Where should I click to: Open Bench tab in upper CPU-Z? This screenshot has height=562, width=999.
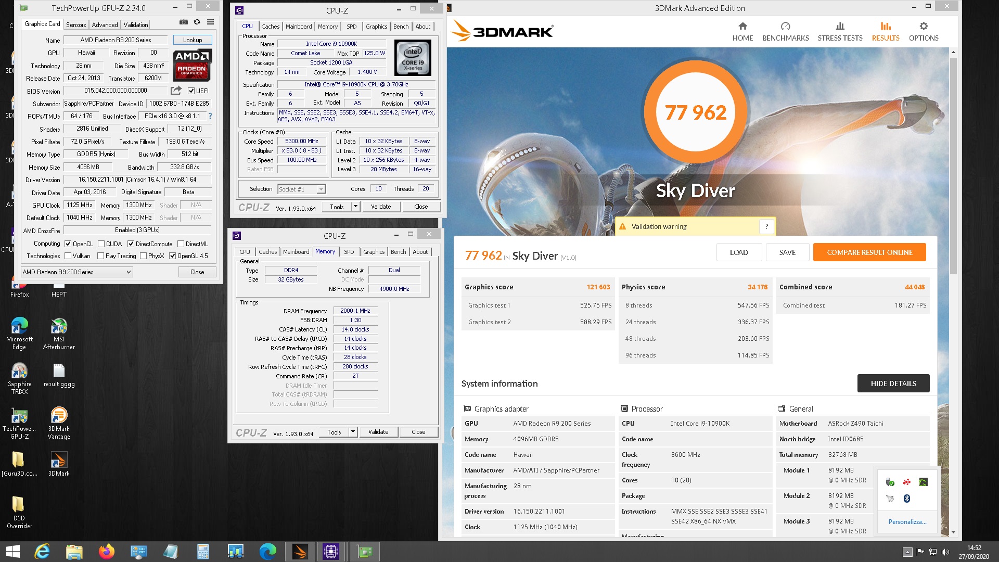(401, 27)
